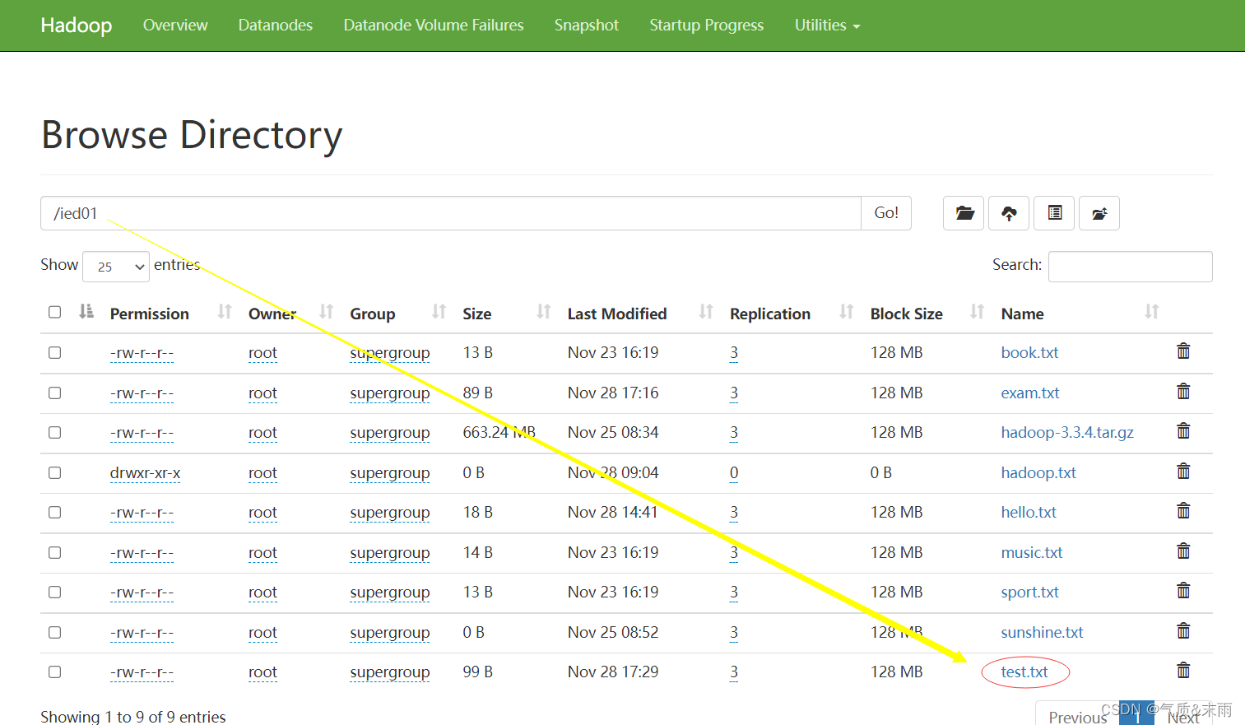Delete hadoop-3.3.4.tar.gz with its trash icon
Screen dimensions: 1245x725
[1183, 431]
